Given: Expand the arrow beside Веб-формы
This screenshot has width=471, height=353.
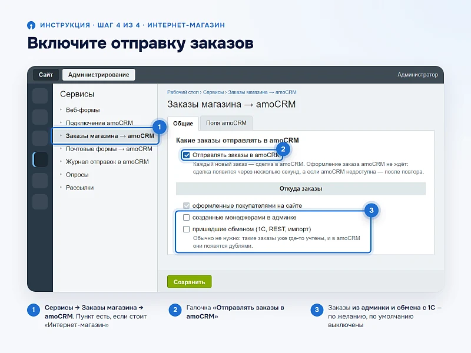Looking at the screenshot, I should tap(61, 109).
